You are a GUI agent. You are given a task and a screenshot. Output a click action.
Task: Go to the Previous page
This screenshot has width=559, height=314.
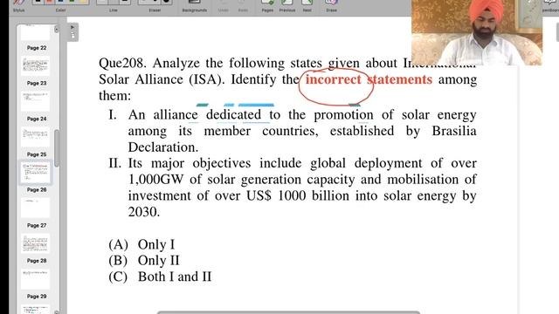click(287, 5)
